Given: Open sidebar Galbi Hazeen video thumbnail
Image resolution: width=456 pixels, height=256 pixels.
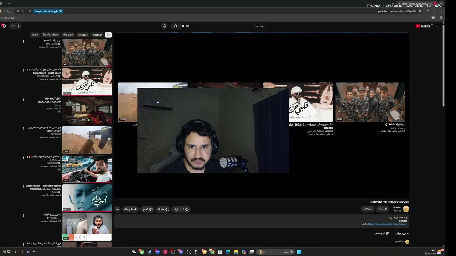Looking at the screenshot, I should tap(87, 82).
